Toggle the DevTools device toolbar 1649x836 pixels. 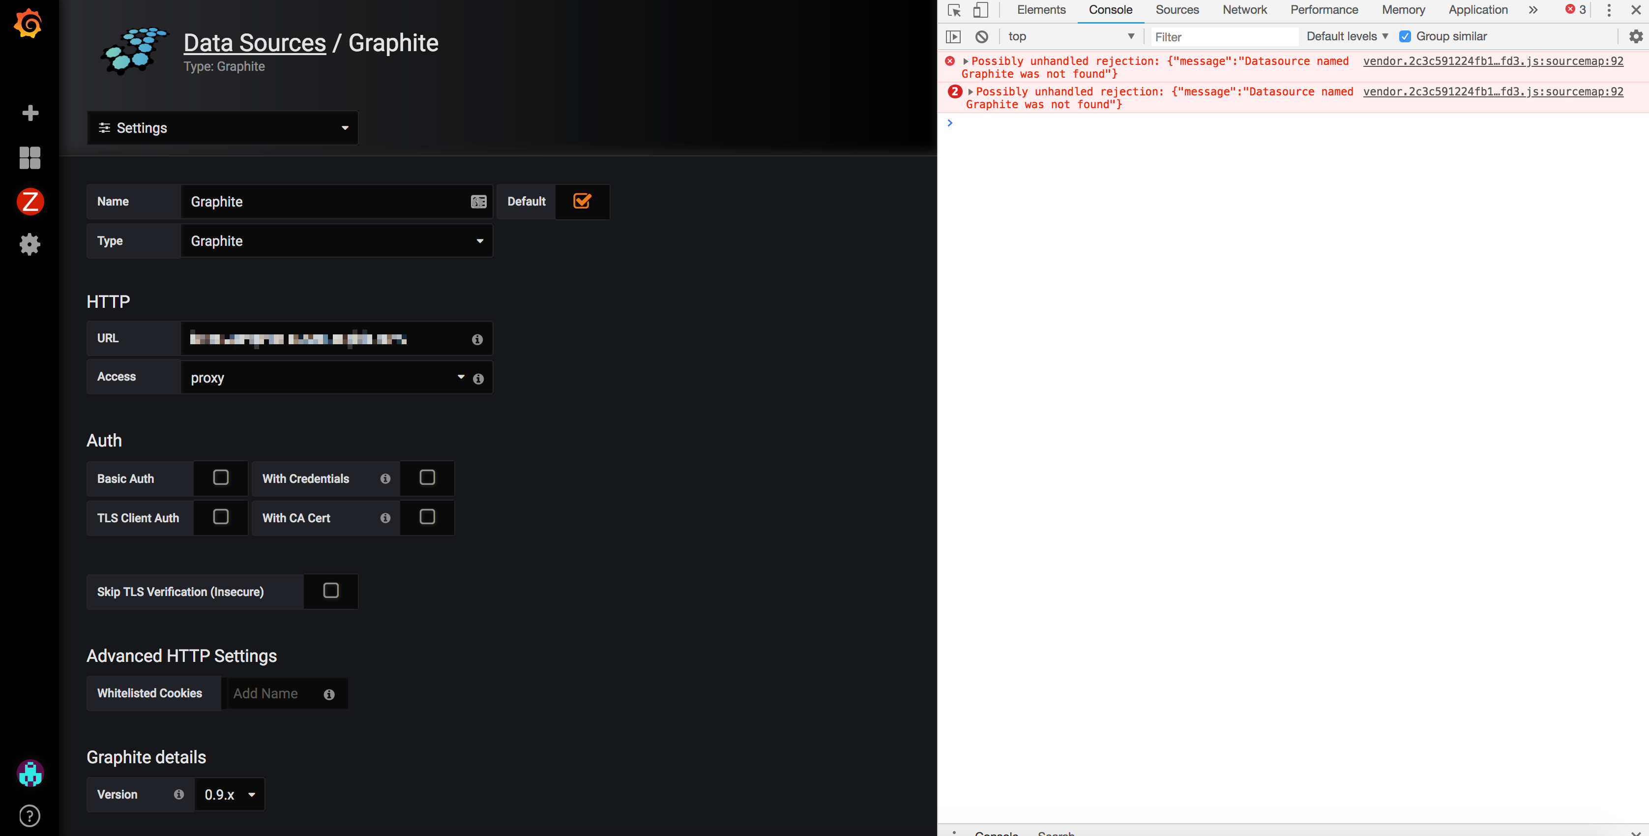coord(981,10)
